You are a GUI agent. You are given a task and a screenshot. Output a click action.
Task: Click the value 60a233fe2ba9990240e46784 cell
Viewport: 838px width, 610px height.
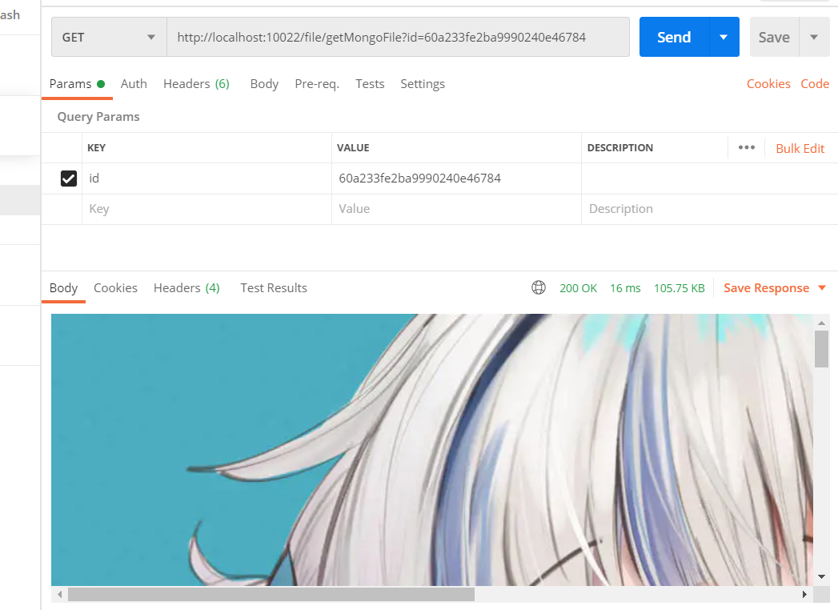(456, 178)
